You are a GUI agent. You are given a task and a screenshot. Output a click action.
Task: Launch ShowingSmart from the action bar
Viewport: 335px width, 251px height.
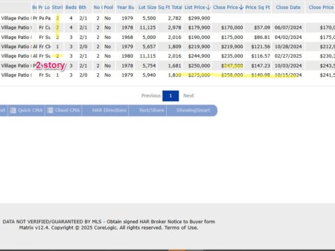point(193,110)
